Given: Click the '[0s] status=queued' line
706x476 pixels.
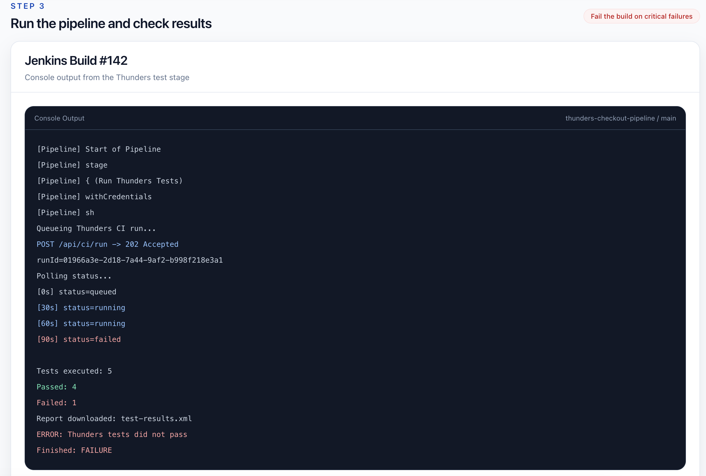Looking at the screenshot, I should pyautogui.click(x=77, y=292).
